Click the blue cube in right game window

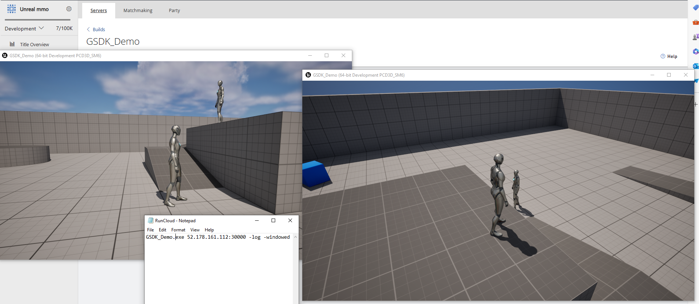[316, 174]
